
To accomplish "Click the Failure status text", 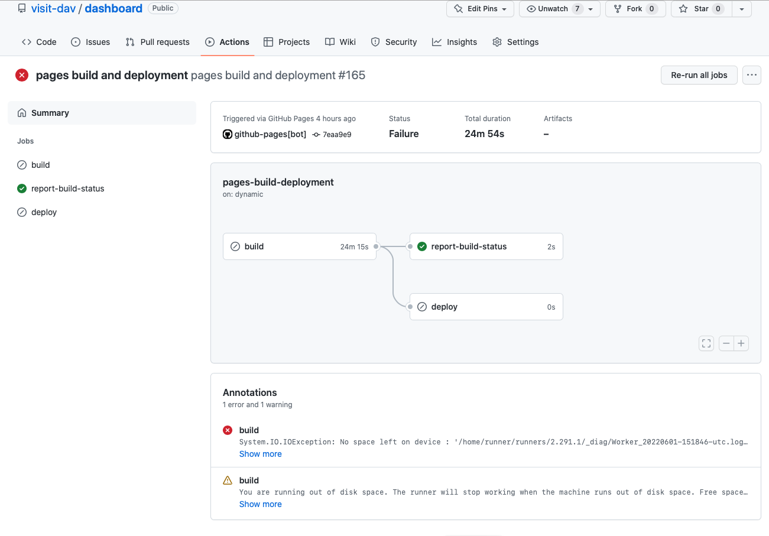I will [404, 134].
